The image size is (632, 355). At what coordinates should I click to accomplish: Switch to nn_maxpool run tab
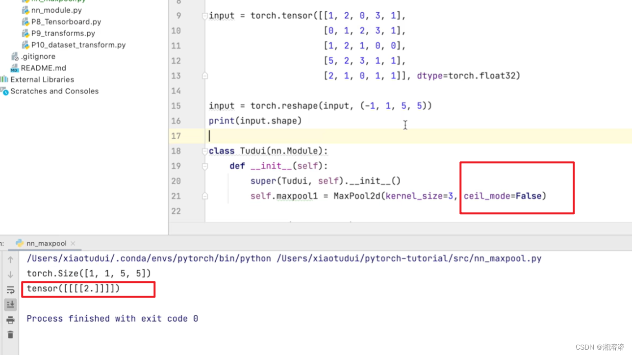[46, 243]
